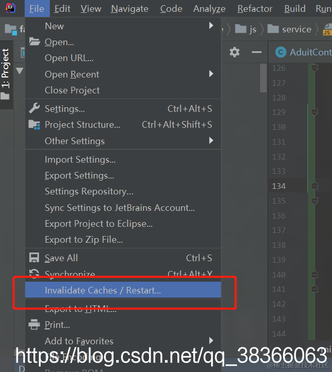Click the Settings wrench icon
This screenshot has height=372, width=332.
coord(34,108)
